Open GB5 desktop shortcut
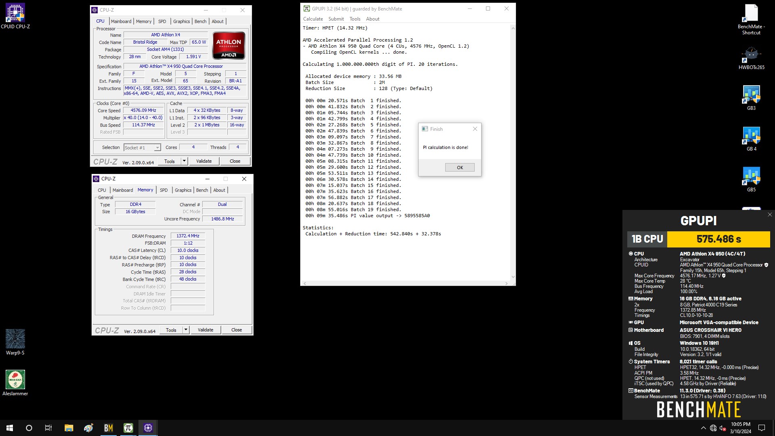This screenshot has width=775, height=436. [751, 180]
